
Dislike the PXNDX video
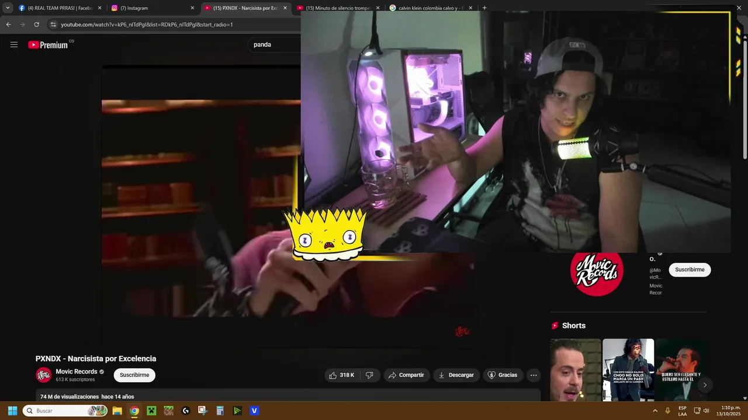pos(369,375)
